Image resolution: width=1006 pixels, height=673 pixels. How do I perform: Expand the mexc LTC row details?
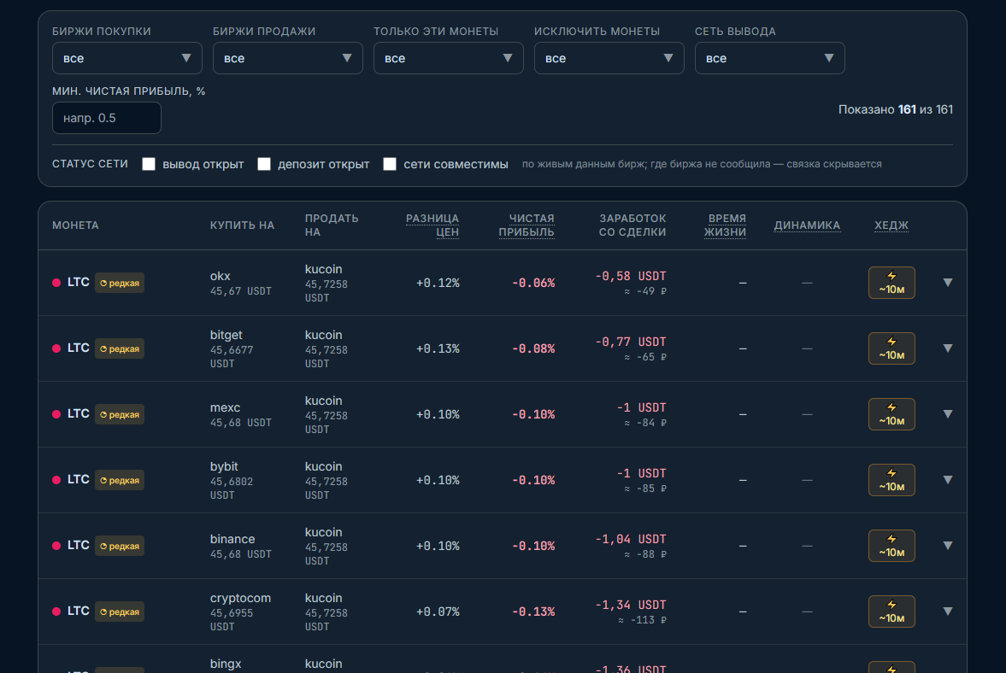pyautogui.click(x=948, y=414)
